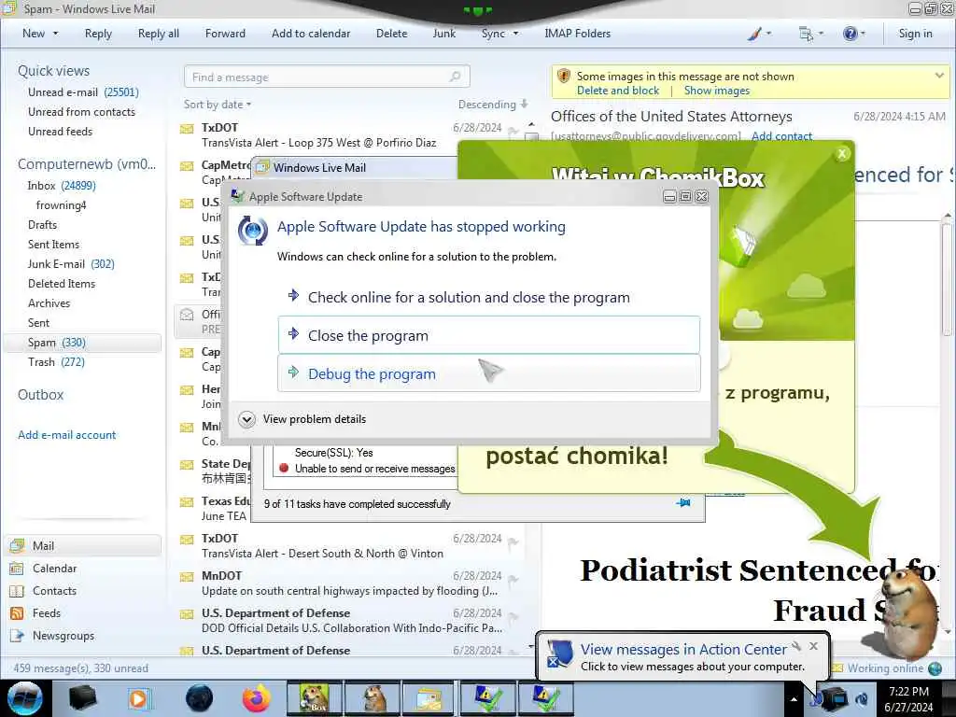Click the second Apple Software Update taskbar icon
Viewport: 956px width, 717px height.
pyautogui.click(x=545, y=698)
